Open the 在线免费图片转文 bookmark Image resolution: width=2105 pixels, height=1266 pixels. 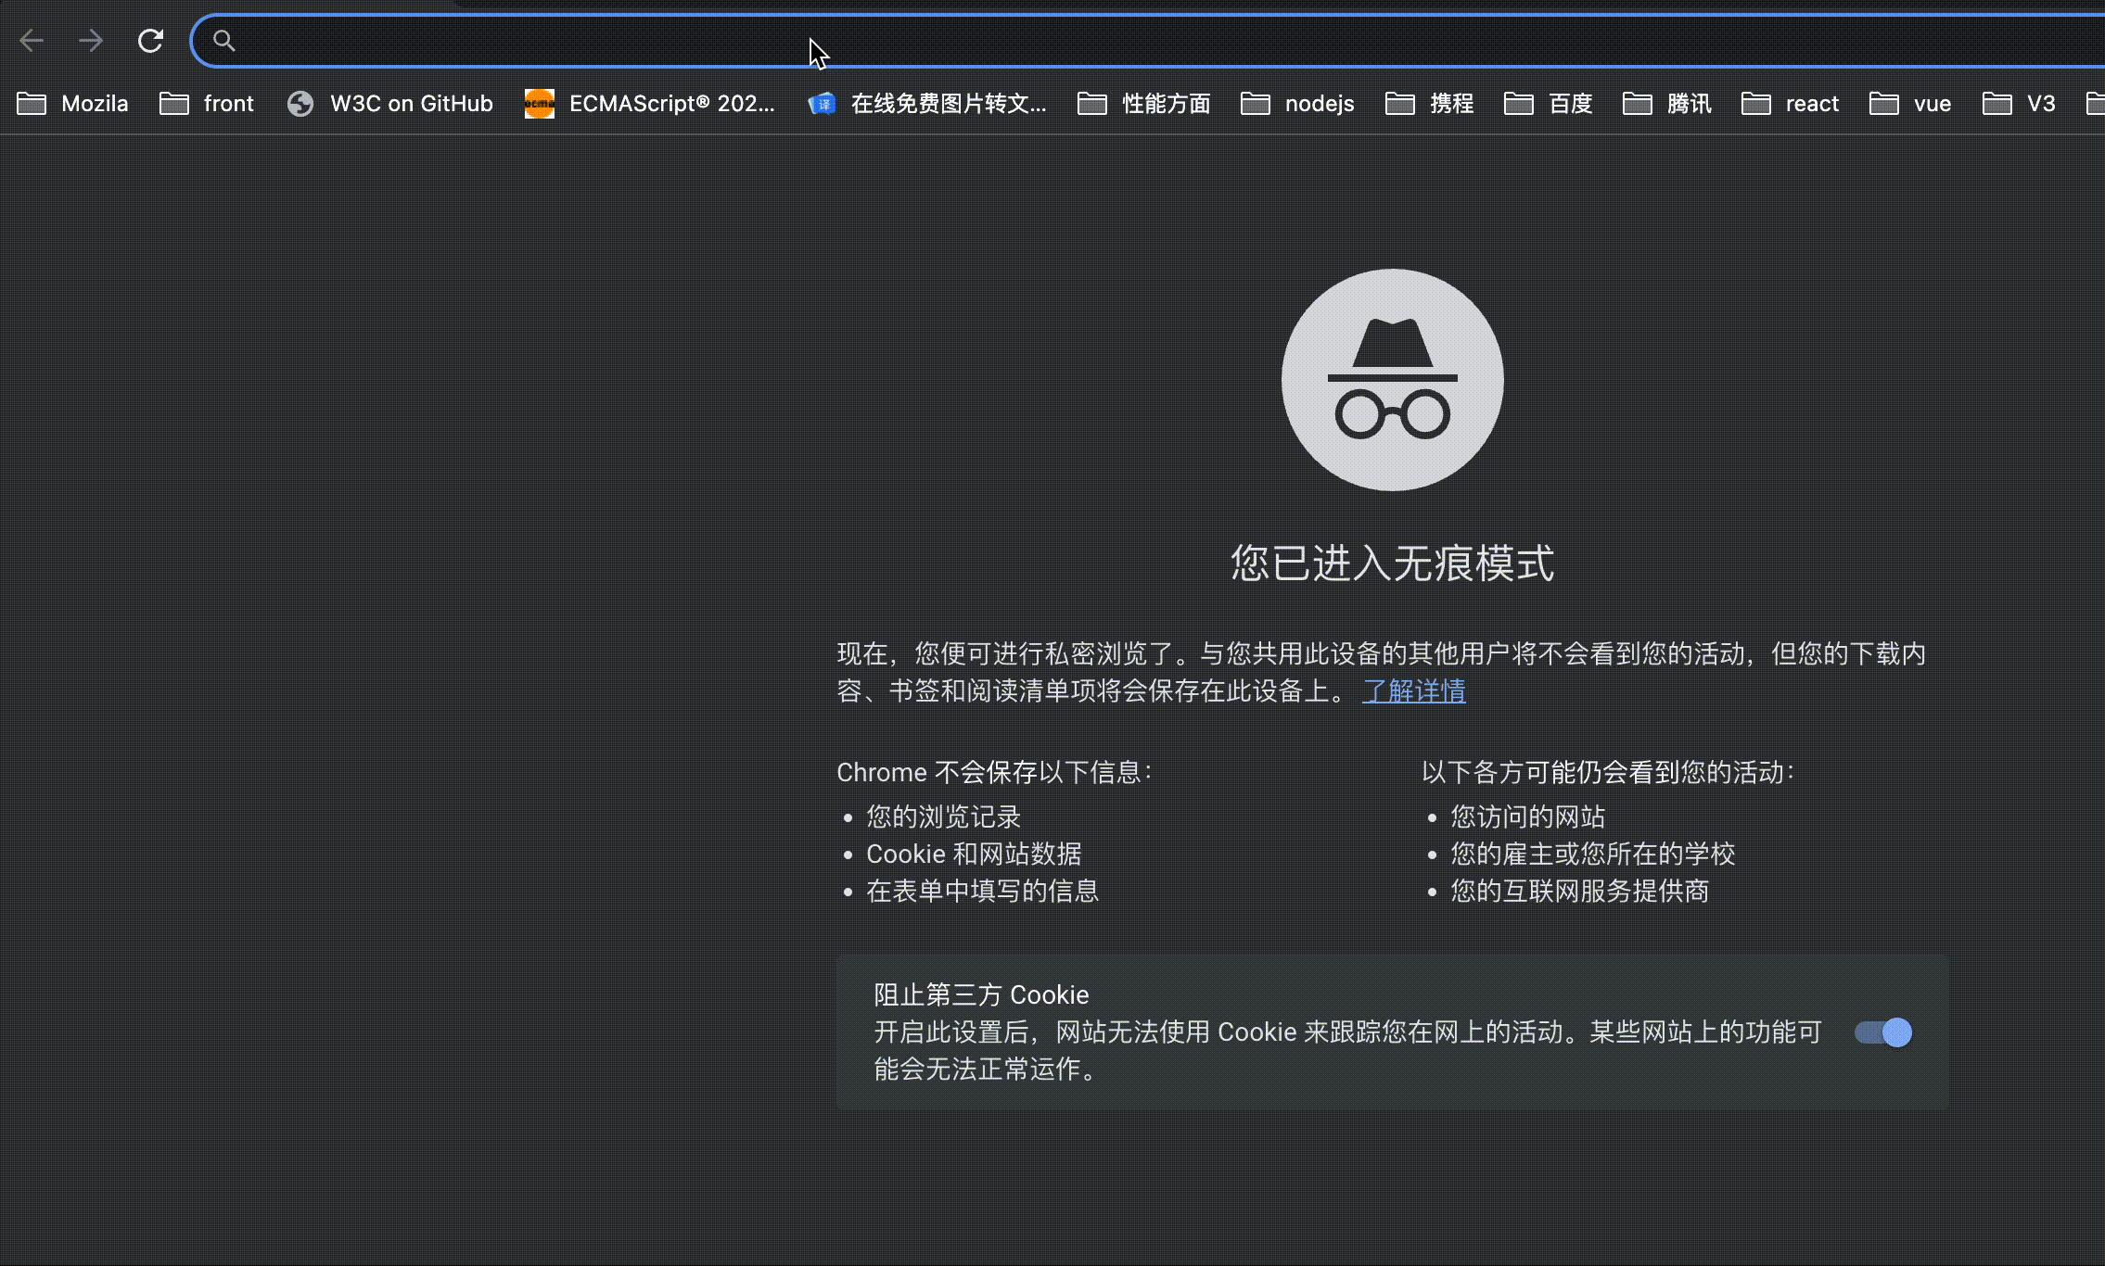(x=927, y=103)
